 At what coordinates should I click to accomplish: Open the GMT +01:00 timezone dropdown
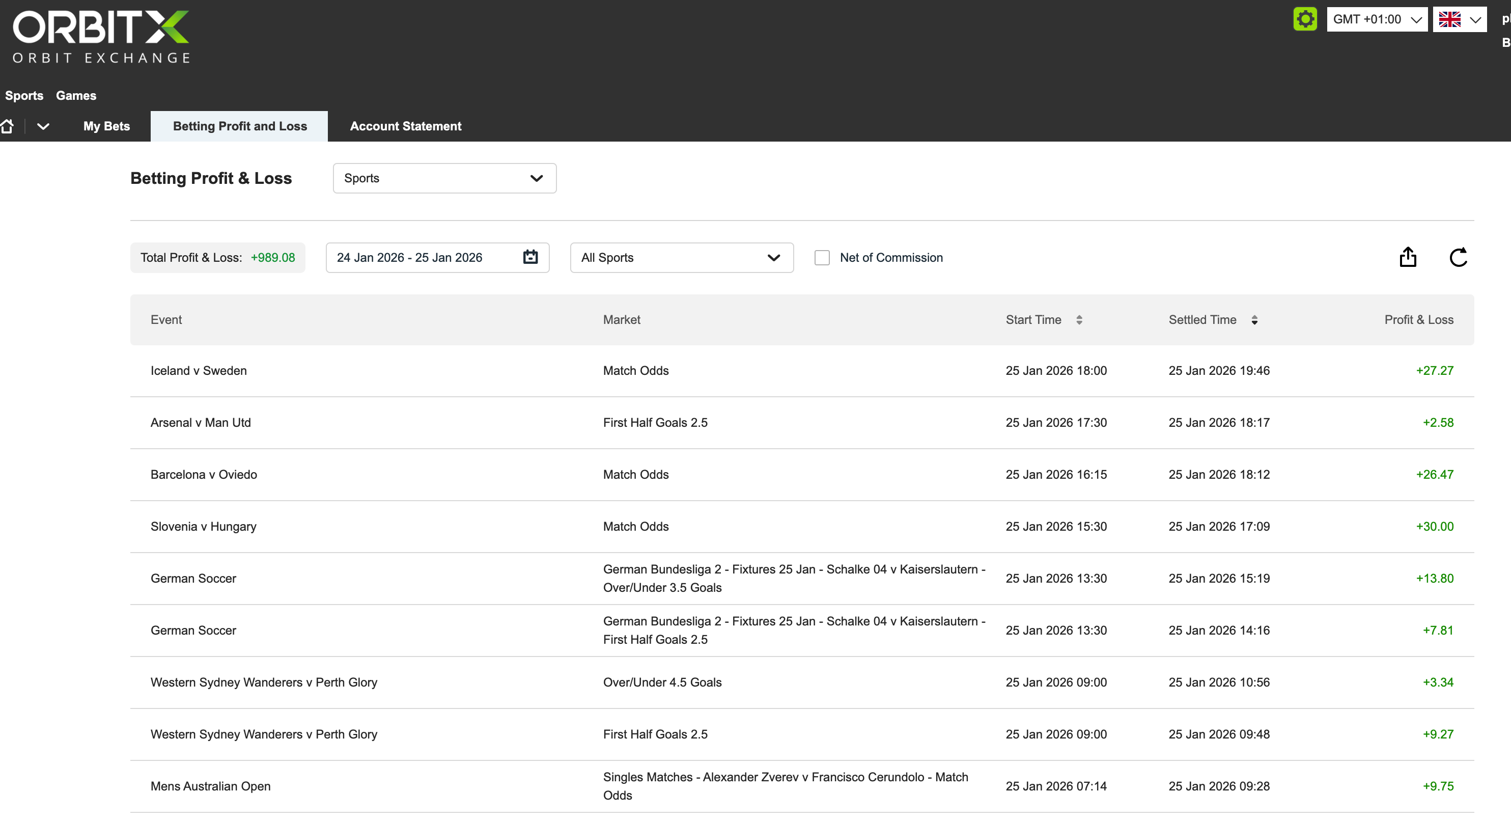tap(1377, 19)
